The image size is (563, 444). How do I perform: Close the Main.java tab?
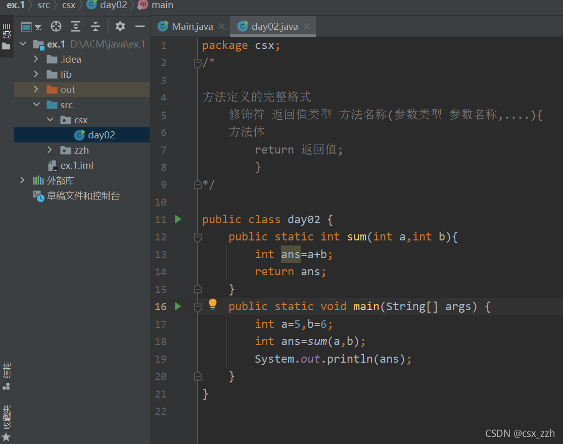[222, 27]
